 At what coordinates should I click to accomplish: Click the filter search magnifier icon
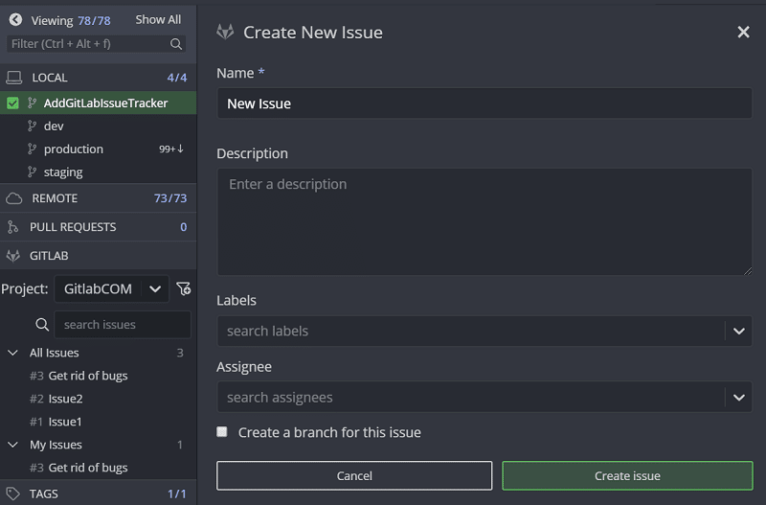176,44
